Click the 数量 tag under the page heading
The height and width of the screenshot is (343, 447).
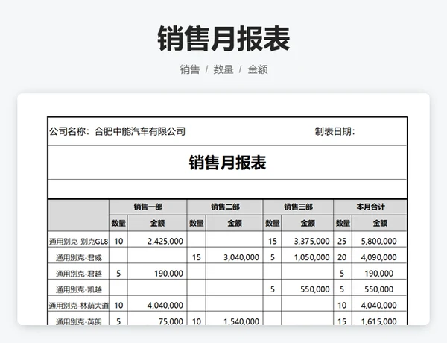click(x=223, y=69)
